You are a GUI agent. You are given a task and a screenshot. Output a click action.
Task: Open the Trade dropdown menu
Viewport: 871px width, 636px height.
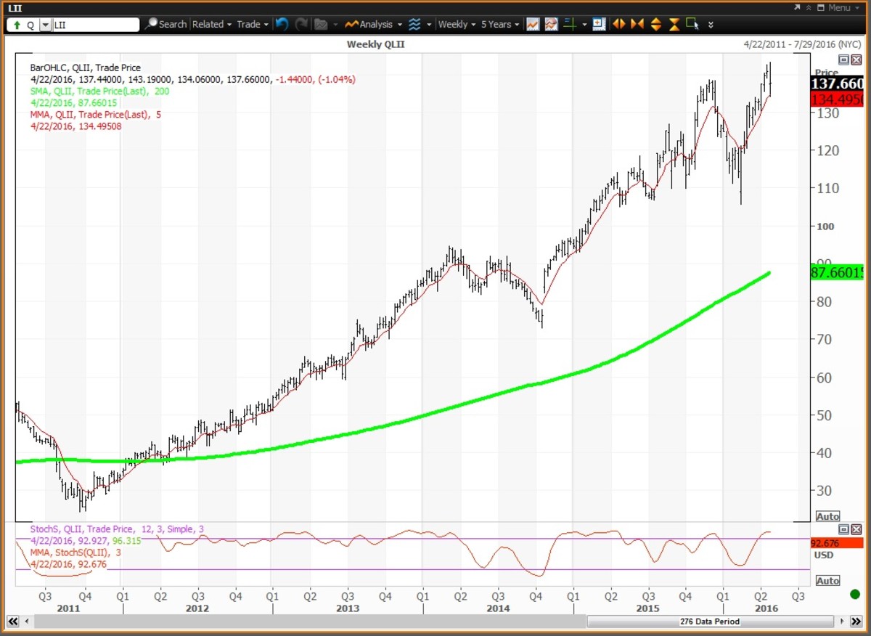click(x=253, y=24)
